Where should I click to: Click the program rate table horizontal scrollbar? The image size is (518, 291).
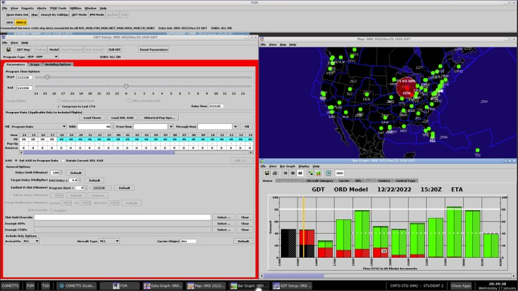click(x=136, y=152)
